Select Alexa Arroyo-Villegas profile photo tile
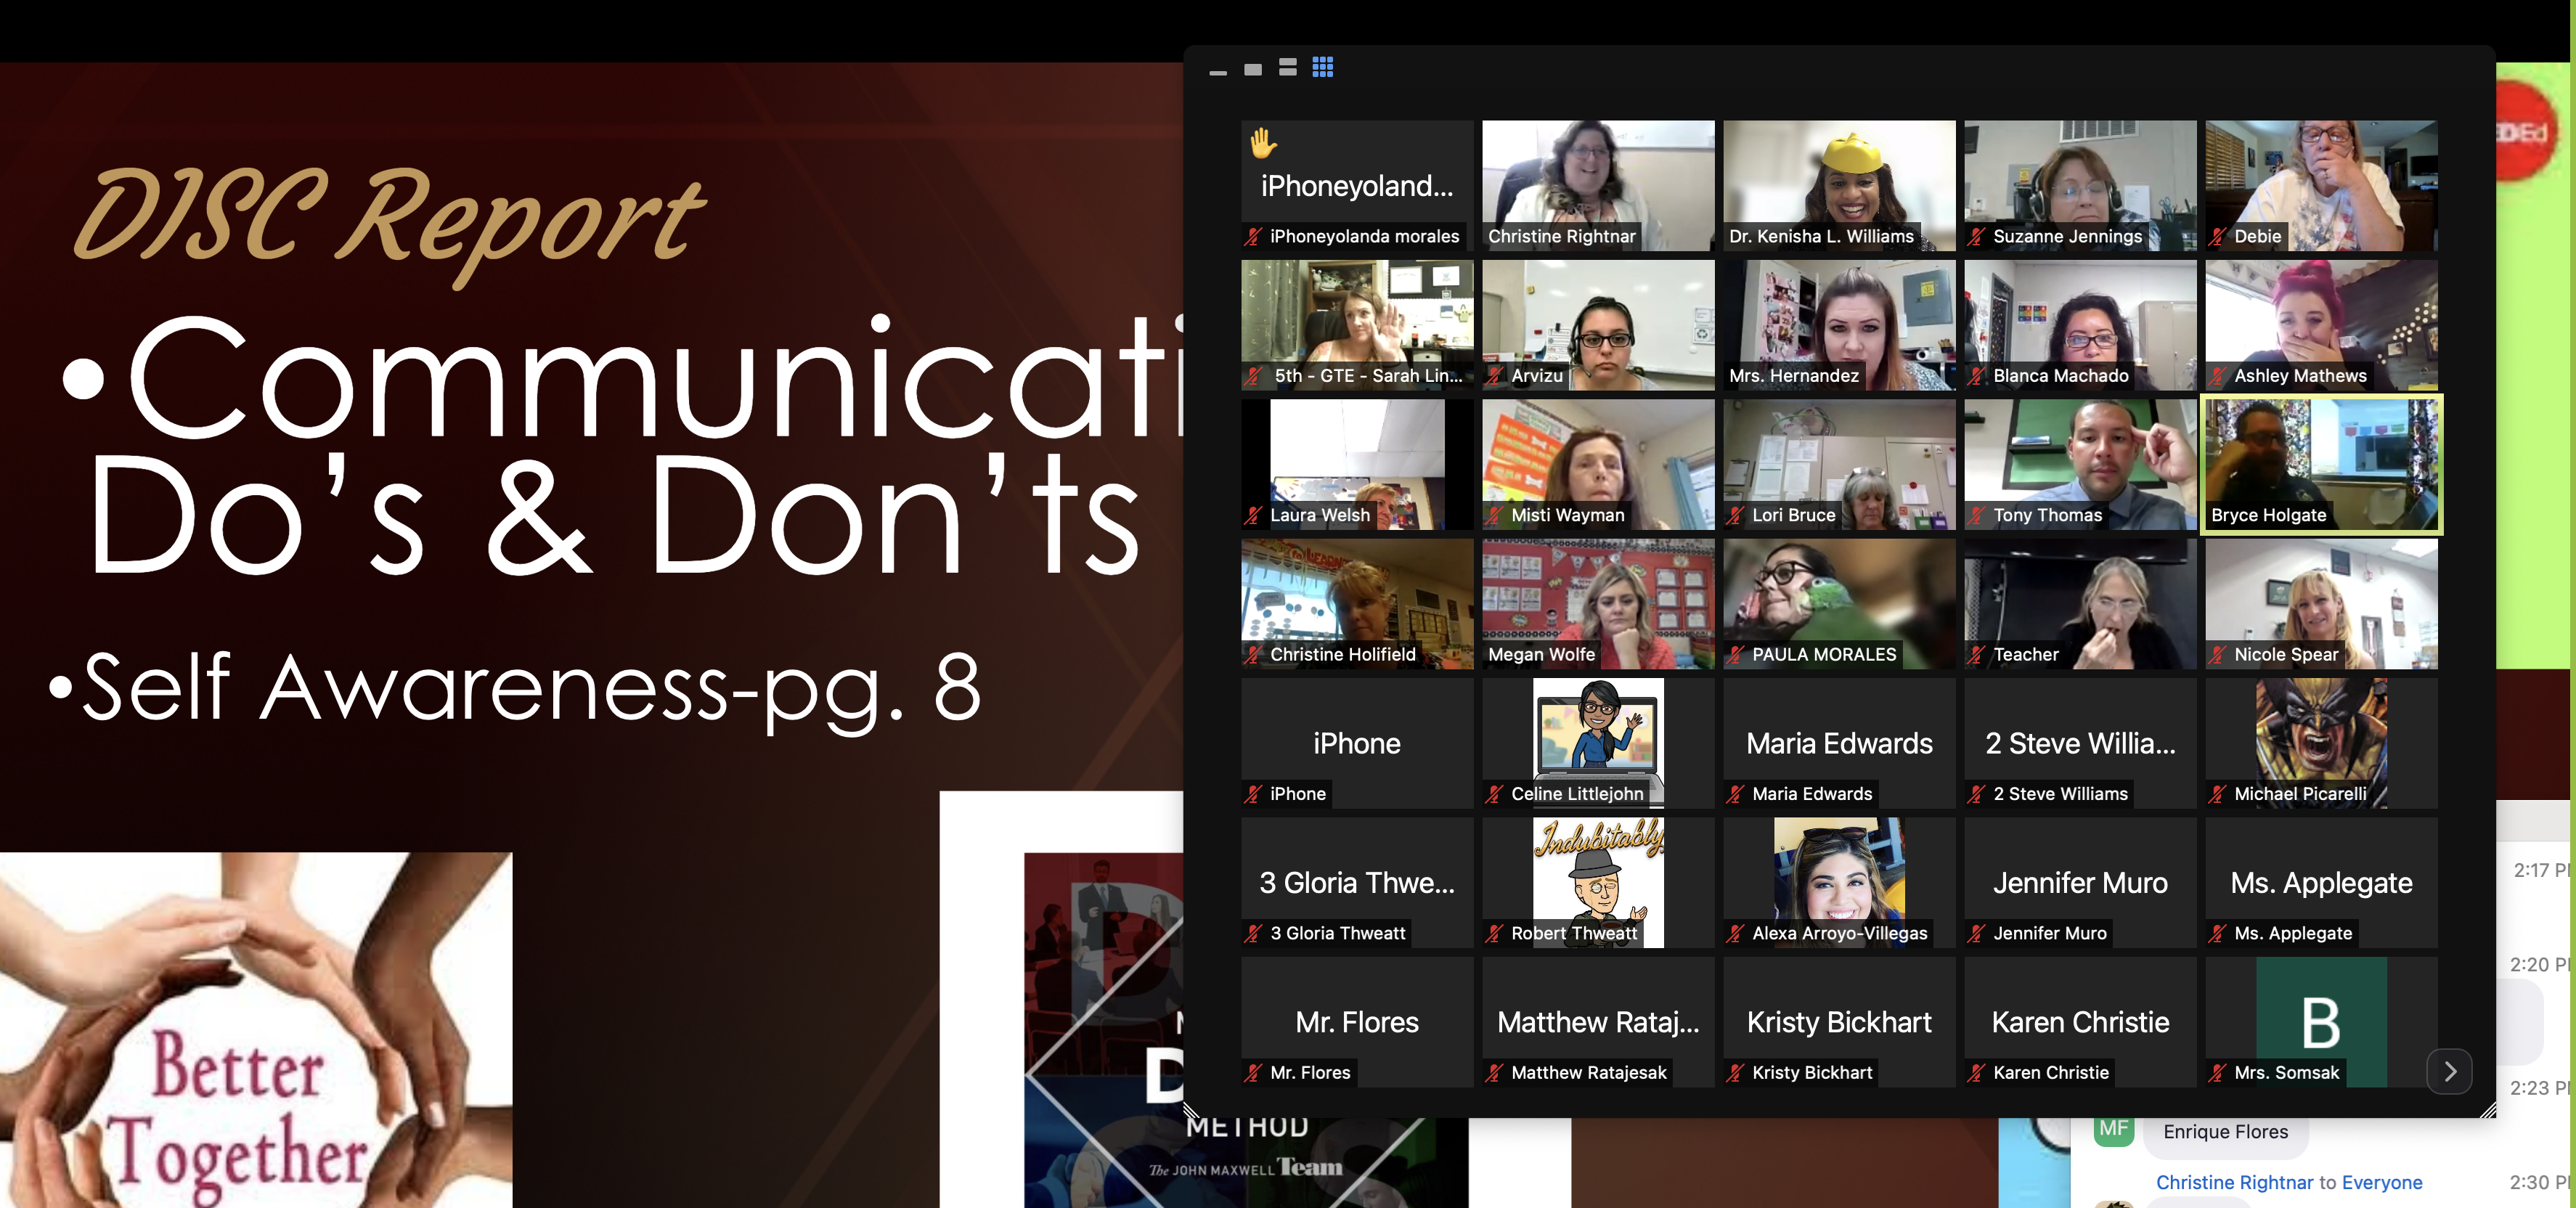 tap(1839, 883)
